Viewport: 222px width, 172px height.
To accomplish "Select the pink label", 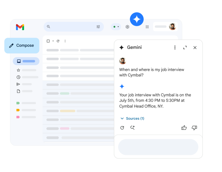I will coord(26,117).
